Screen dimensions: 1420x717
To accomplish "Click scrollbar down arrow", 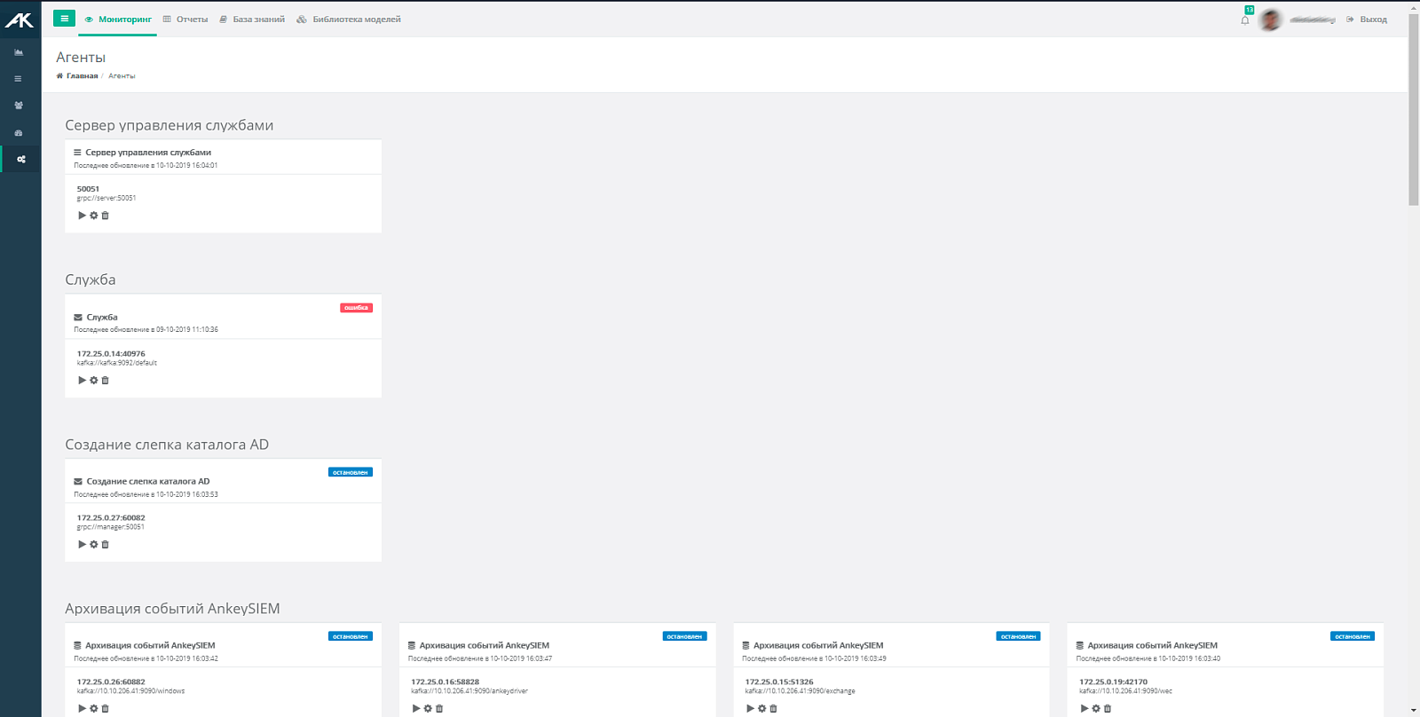I will (1414, 711).
